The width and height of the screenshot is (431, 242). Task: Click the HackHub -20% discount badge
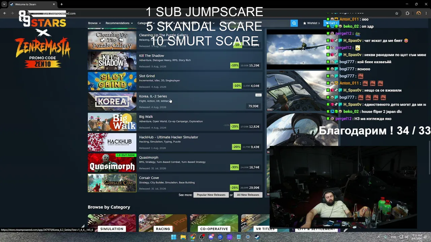click(x=236, y=147)
